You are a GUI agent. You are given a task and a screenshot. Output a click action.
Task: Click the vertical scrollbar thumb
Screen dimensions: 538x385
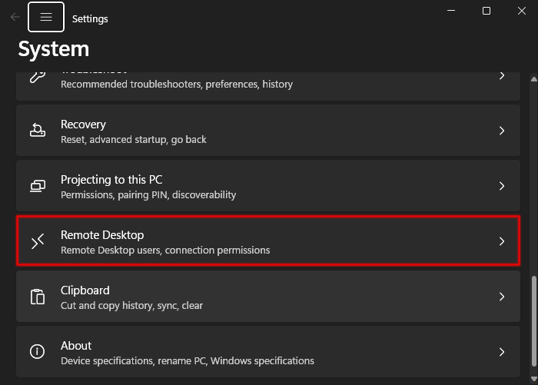(534, 324)
